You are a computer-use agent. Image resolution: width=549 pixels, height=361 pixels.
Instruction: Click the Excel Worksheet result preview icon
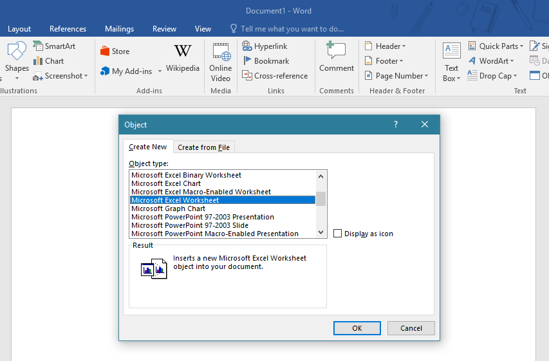[154, 268]
